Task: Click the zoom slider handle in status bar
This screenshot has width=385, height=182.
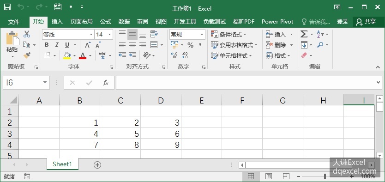Action: pos(325,176)
